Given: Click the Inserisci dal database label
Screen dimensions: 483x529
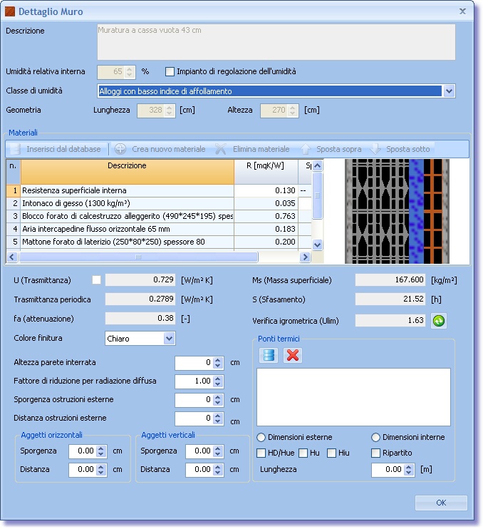Looking at the screenshot, I should click(63, 149).
